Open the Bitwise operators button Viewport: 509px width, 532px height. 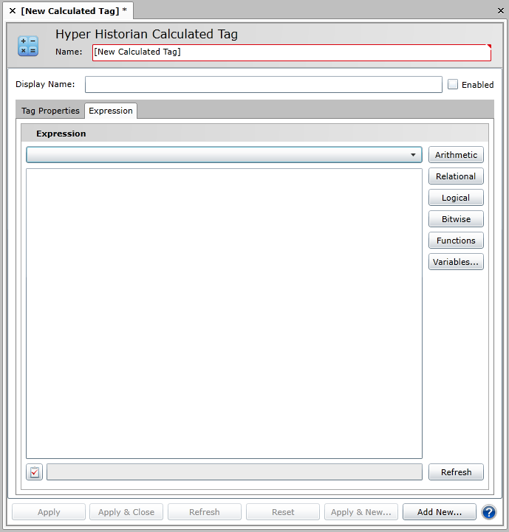[x=456, y=219]
